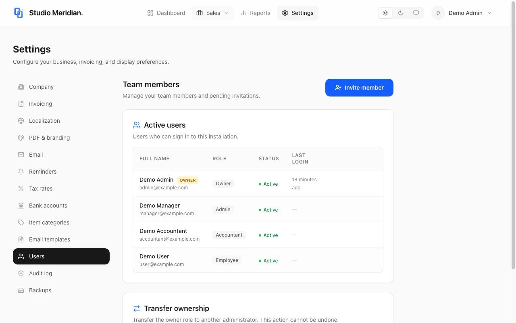Click the Demo Manager name
The image size is (516, 323).
160,206
